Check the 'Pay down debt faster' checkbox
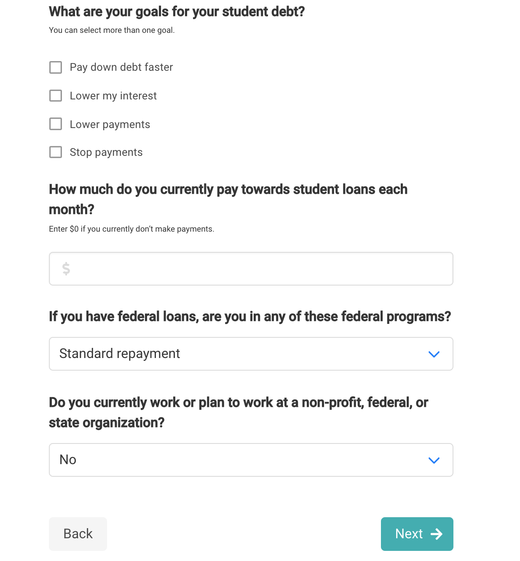Screen dimensions: 520x561 click(56, 67)
